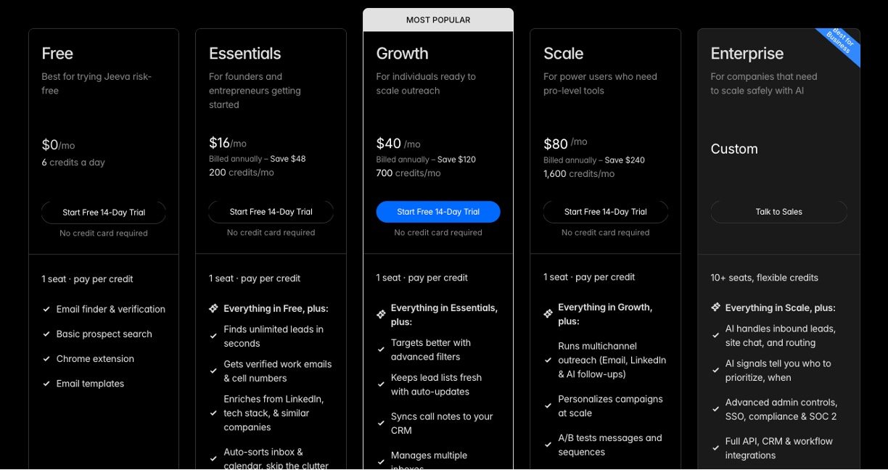This screenshot has width=888, height=470.
Task: Click the sparkle icon beside "Everything in Scale, plus:"
Action: (x=715, y=308)
